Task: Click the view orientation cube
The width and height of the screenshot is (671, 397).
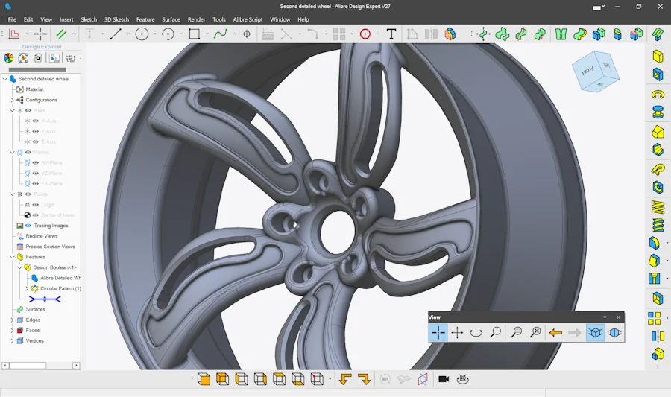Action: pos(595,71)
